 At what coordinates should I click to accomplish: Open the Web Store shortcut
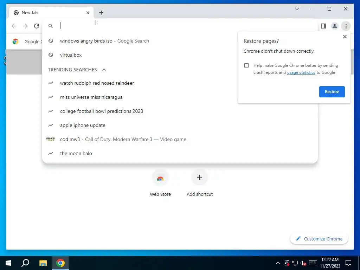click(160, 183)
